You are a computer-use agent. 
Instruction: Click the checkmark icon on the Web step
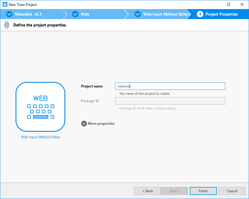click(75, 14)
